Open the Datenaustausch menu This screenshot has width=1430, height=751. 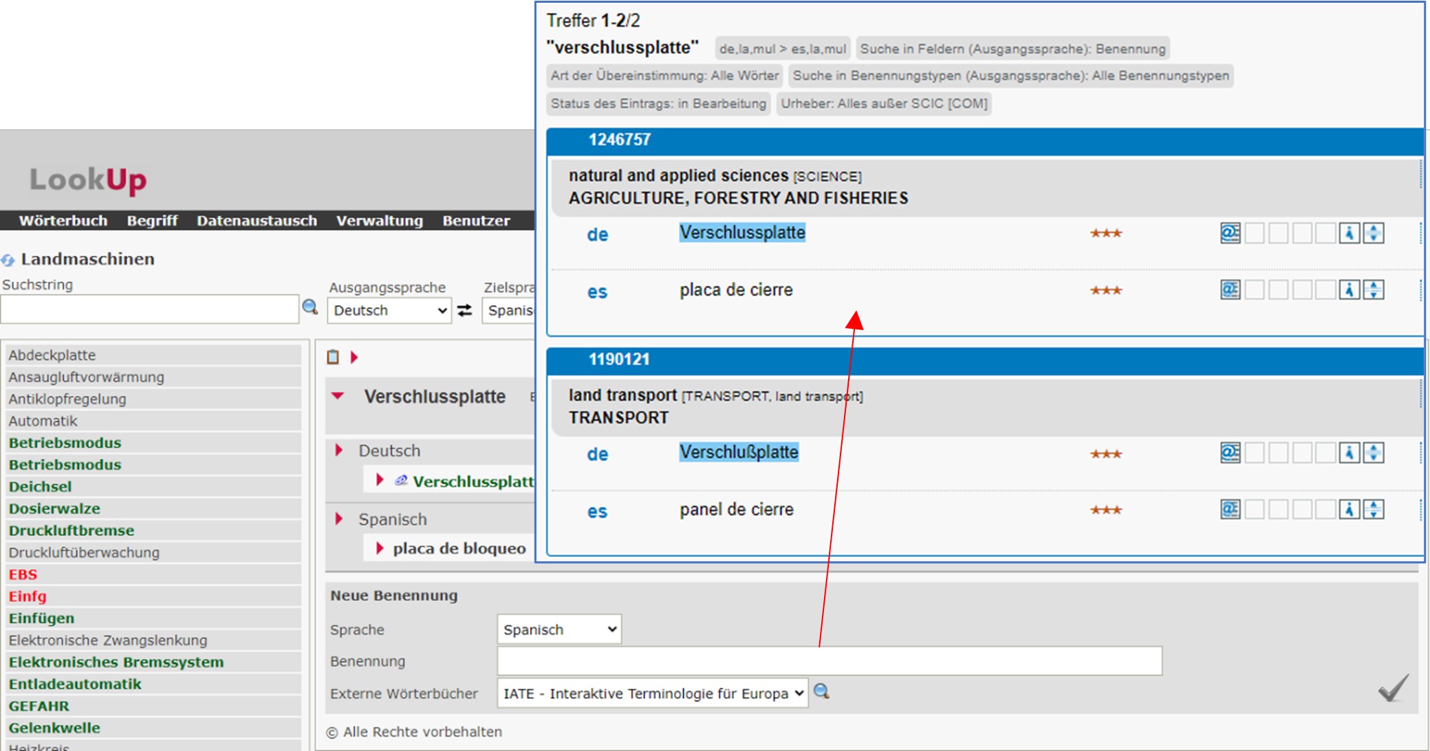[x=257, y=221]
